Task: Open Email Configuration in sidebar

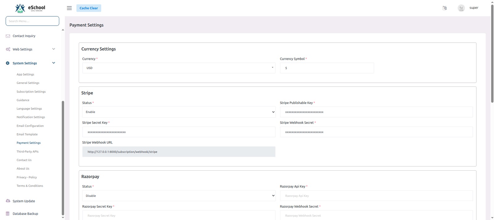Action: point(30,126)
